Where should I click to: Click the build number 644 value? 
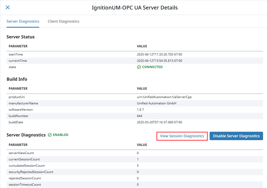click(140, 116)
